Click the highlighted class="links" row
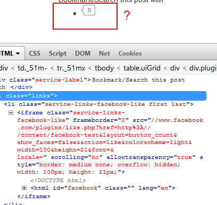This screenshot has width=217, height=205. (103, 96)
